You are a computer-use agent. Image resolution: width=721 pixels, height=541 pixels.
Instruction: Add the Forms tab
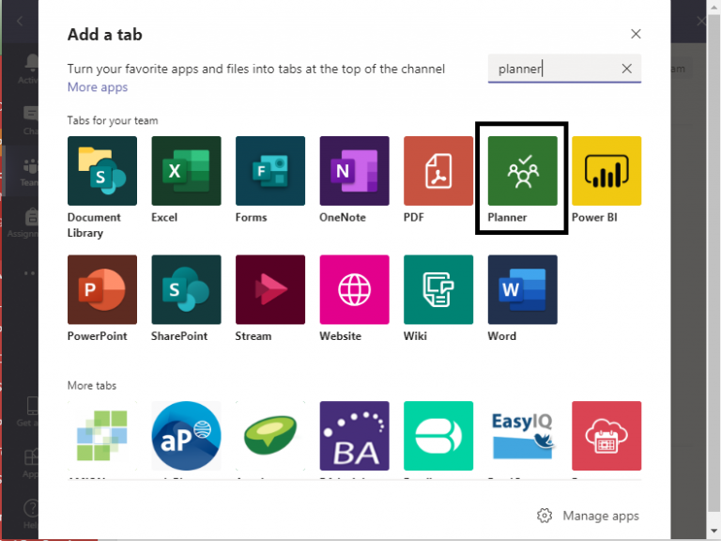pyautogui.click(x=270, y=171)
